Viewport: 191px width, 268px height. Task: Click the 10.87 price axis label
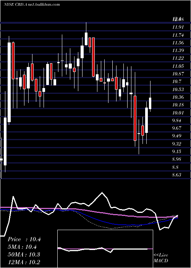pyautogui.click(x=178, y=74)
